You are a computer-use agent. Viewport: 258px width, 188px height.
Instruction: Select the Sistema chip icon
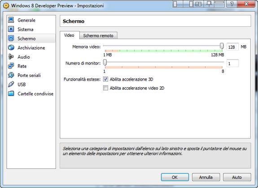point(11,29)
